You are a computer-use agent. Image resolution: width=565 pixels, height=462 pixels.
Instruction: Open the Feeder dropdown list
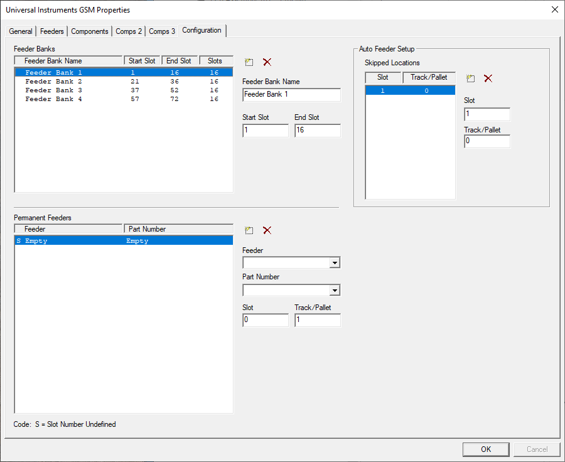pos(335,262)
